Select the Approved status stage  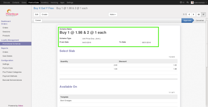click(x=187, y=20)
